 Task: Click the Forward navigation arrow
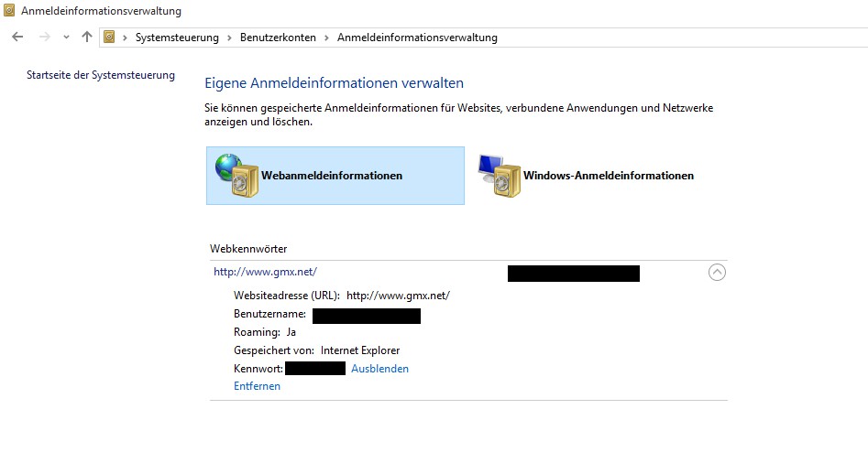click(43, 38)
